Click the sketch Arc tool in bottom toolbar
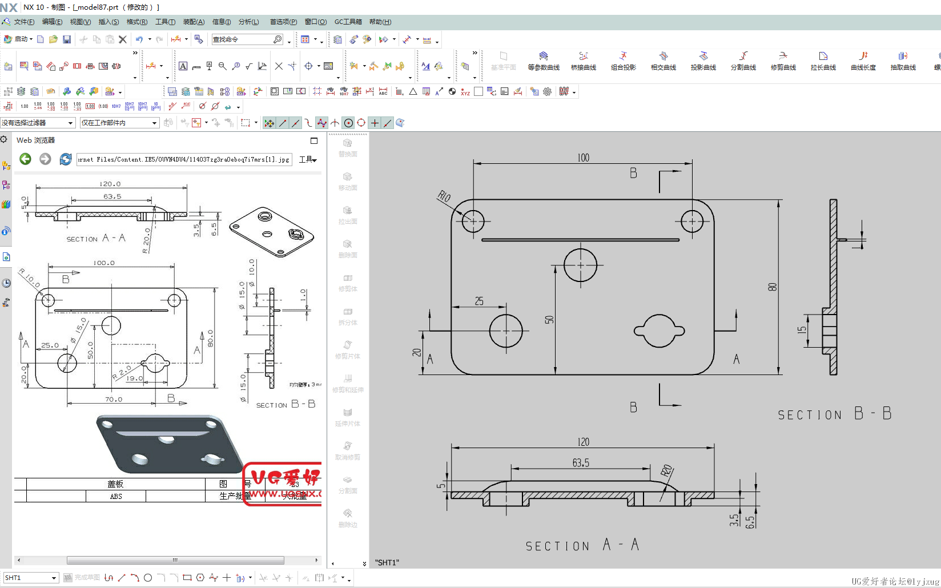The width and height of the screenshot is (941, 588). (x=135, y=578)
